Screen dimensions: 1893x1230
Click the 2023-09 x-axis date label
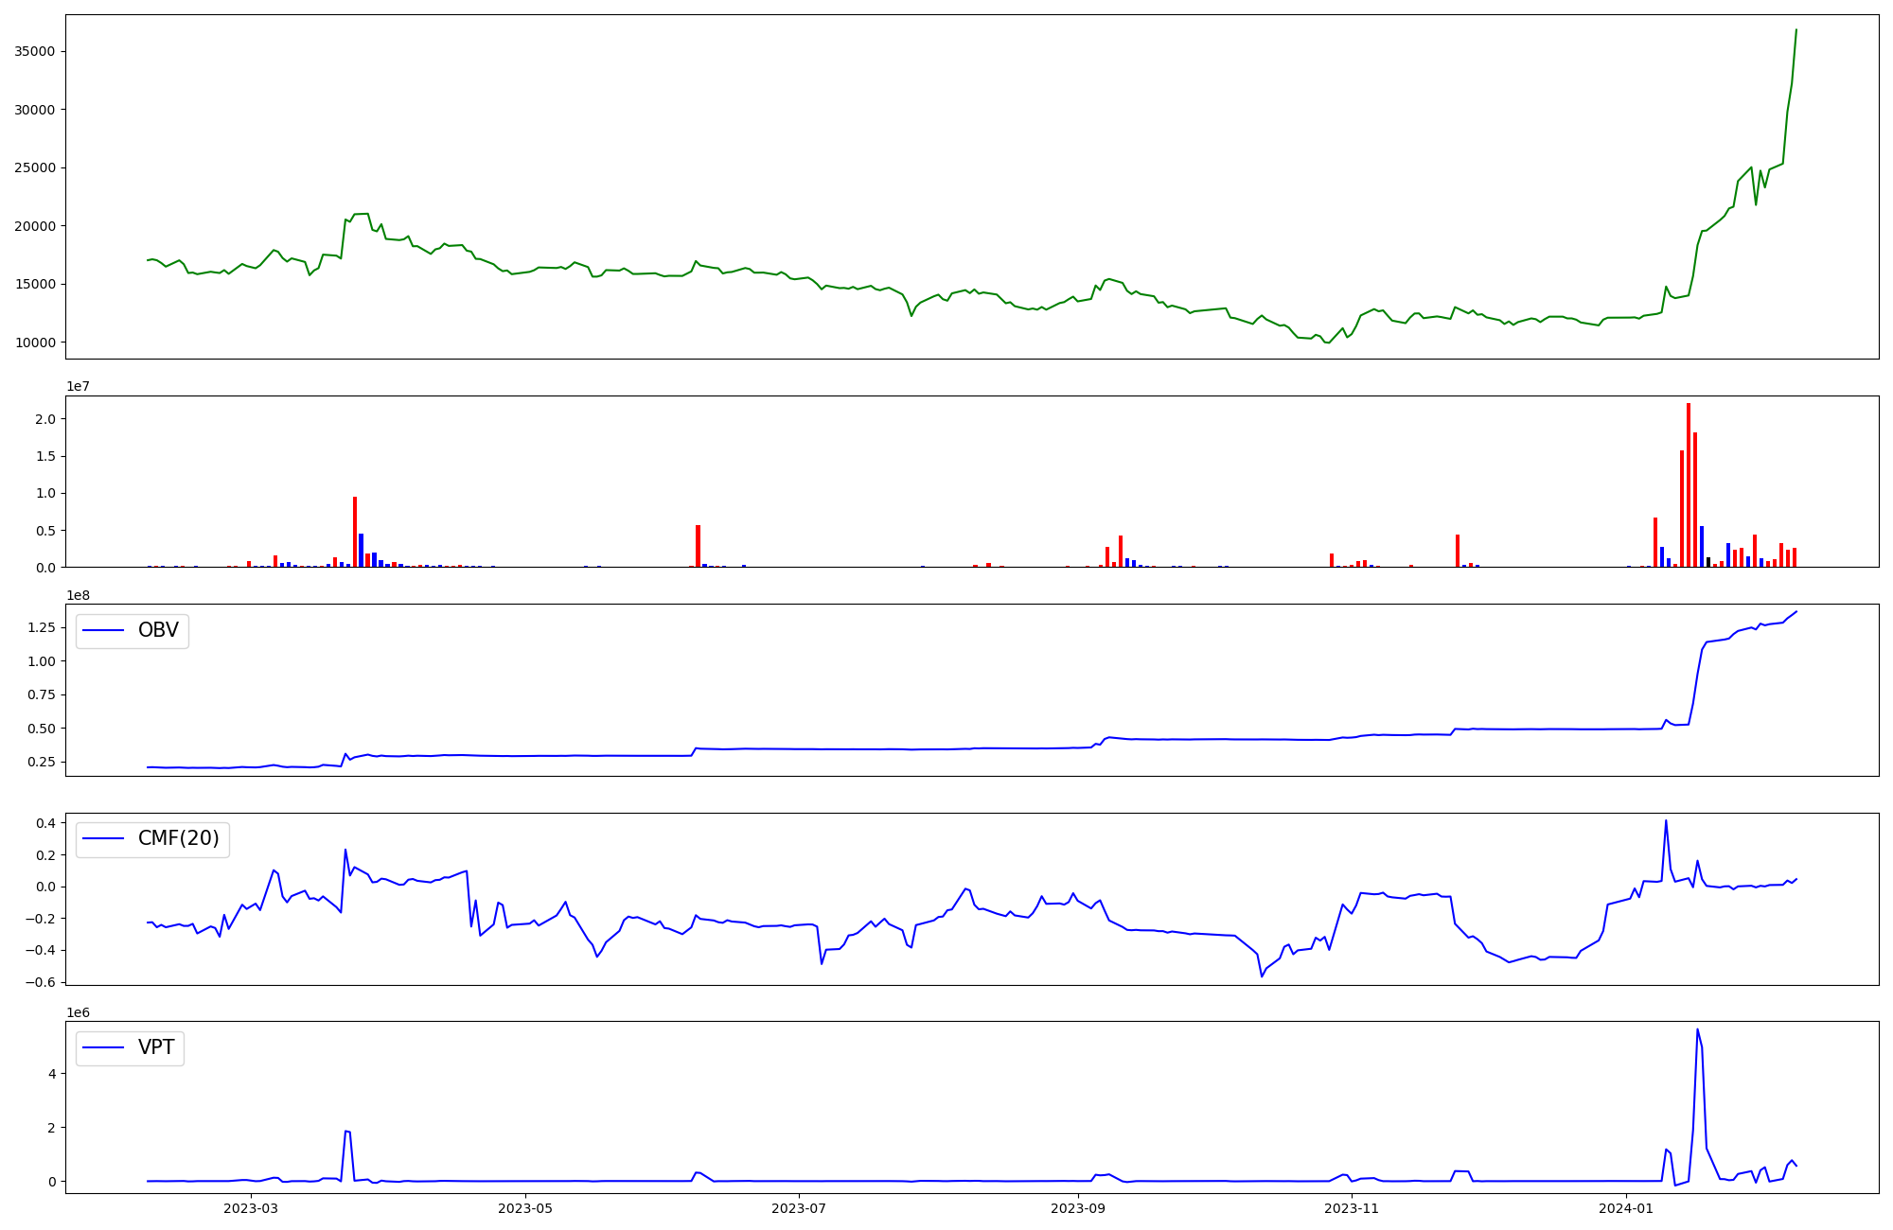1078,1208
